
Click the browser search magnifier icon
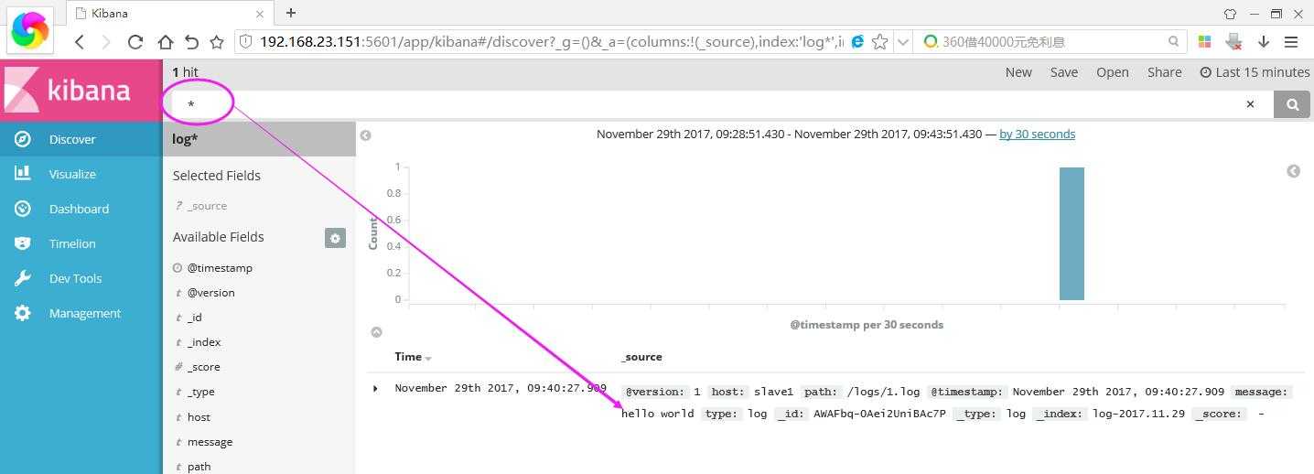click(1174, 42)
